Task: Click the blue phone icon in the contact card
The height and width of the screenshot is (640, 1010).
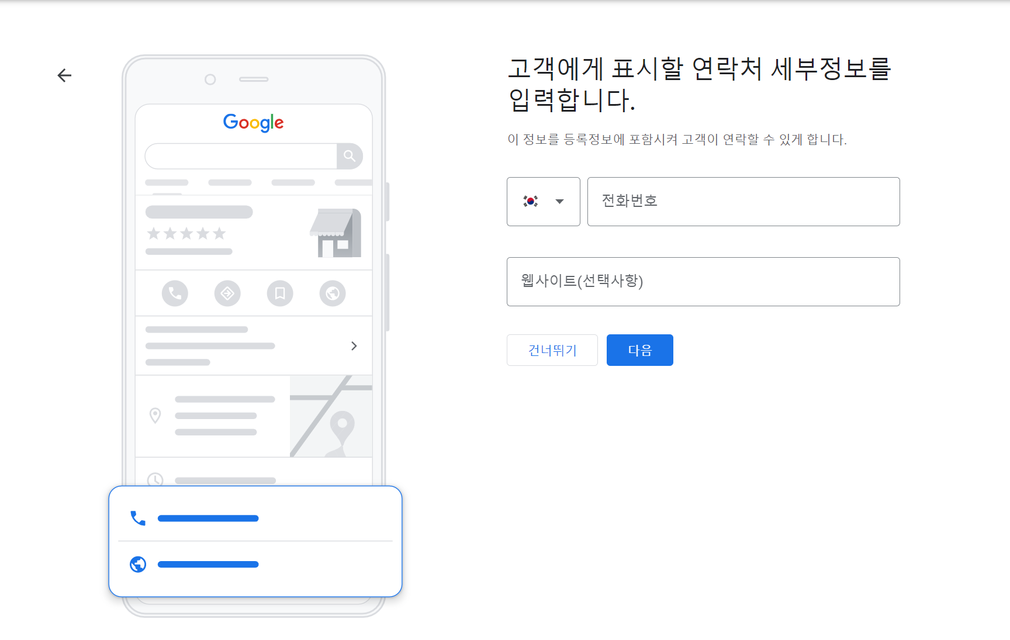Action: click(137, 518)
